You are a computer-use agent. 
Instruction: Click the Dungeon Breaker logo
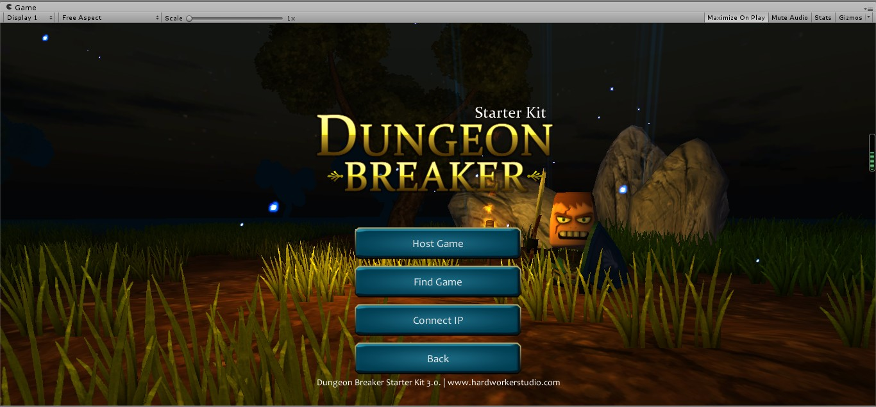click(x=435, y=154)
